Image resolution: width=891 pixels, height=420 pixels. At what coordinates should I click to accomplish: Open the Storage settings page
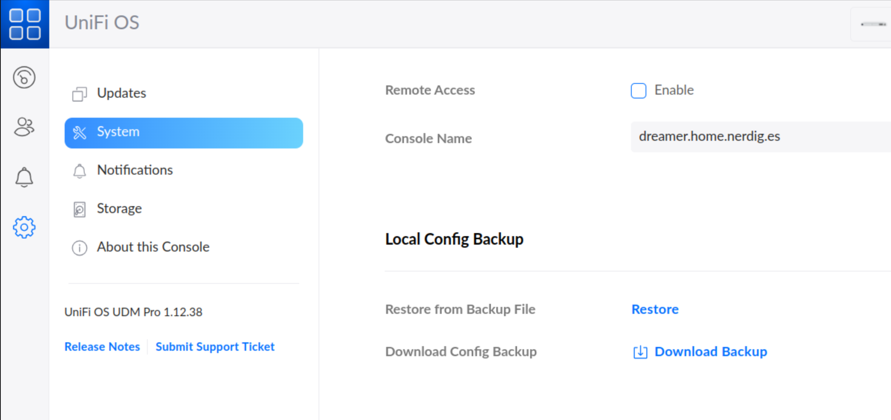tap(119, 208)
